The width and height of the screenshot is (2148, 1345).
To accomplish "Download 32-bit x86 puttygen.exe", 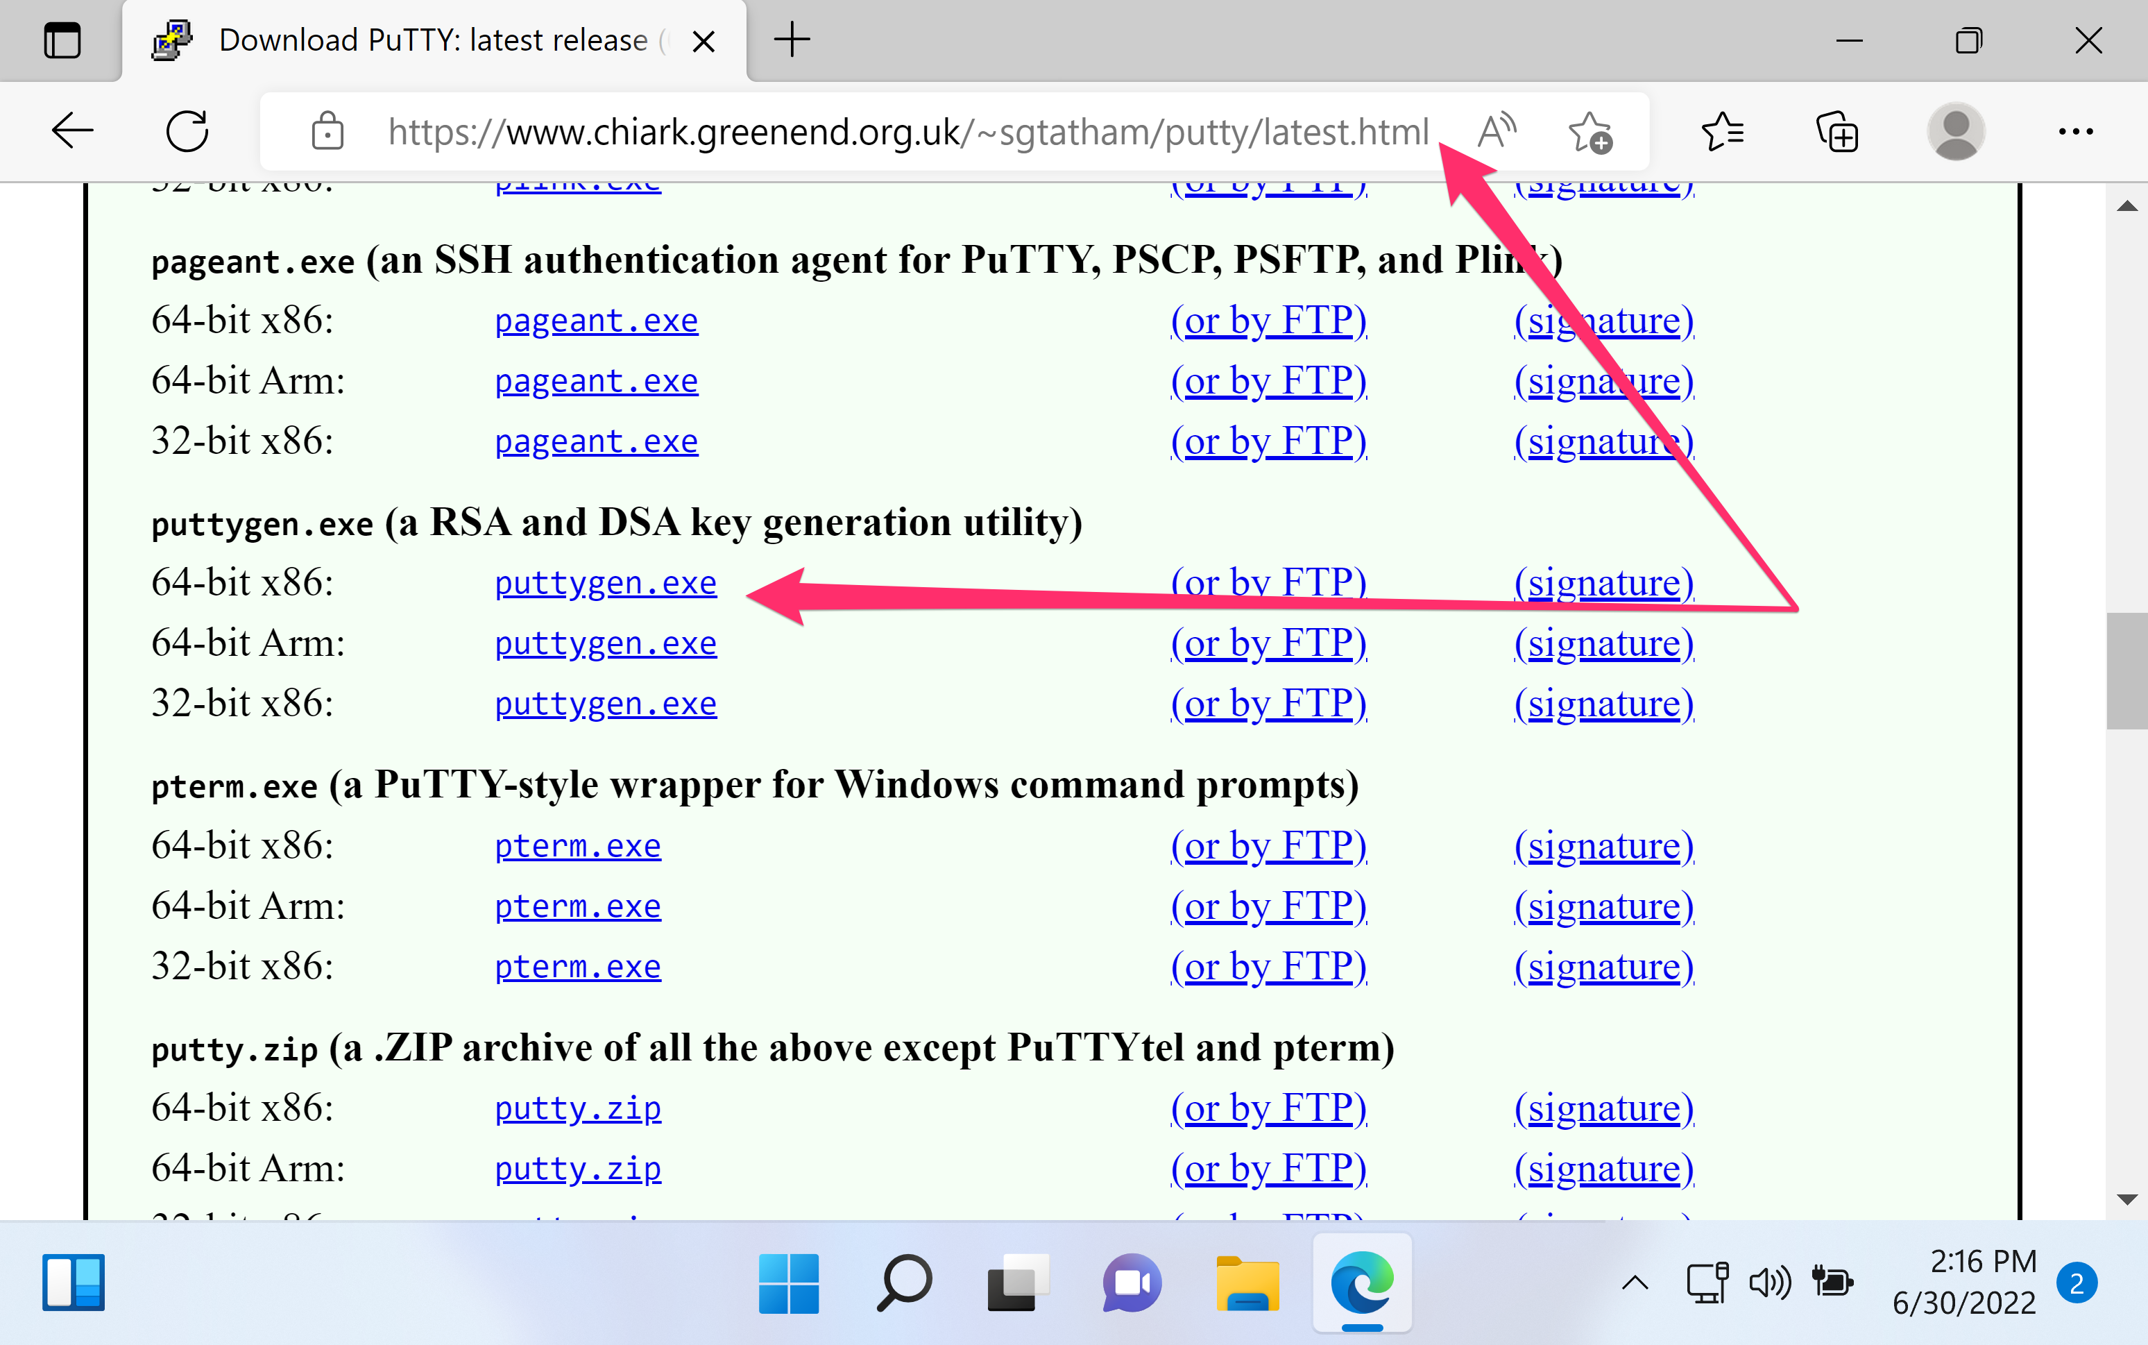I will [x=606, y=704].
